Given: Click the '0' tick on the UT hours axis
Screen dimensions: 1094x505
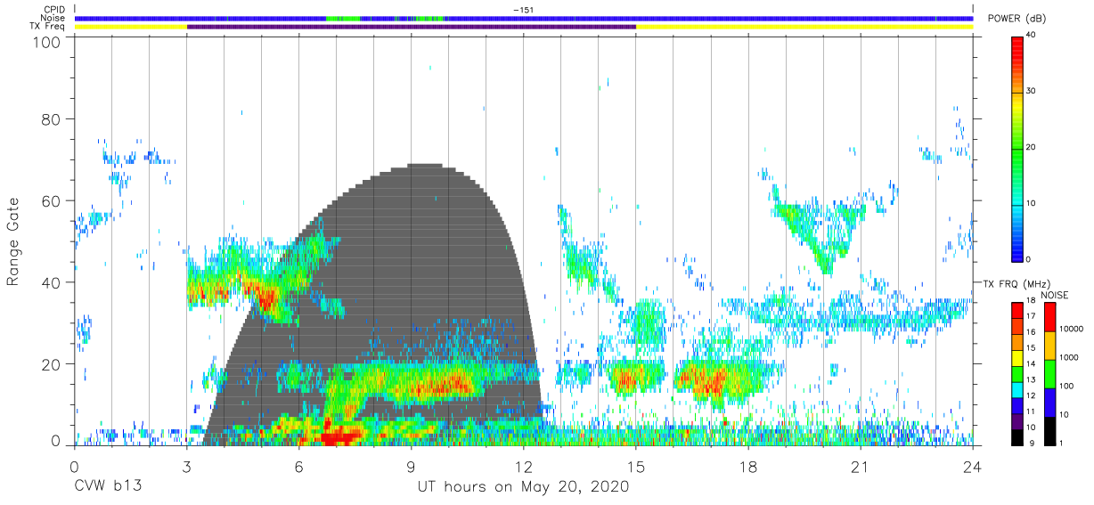Looking at the screenshot, I should [75, 467].
